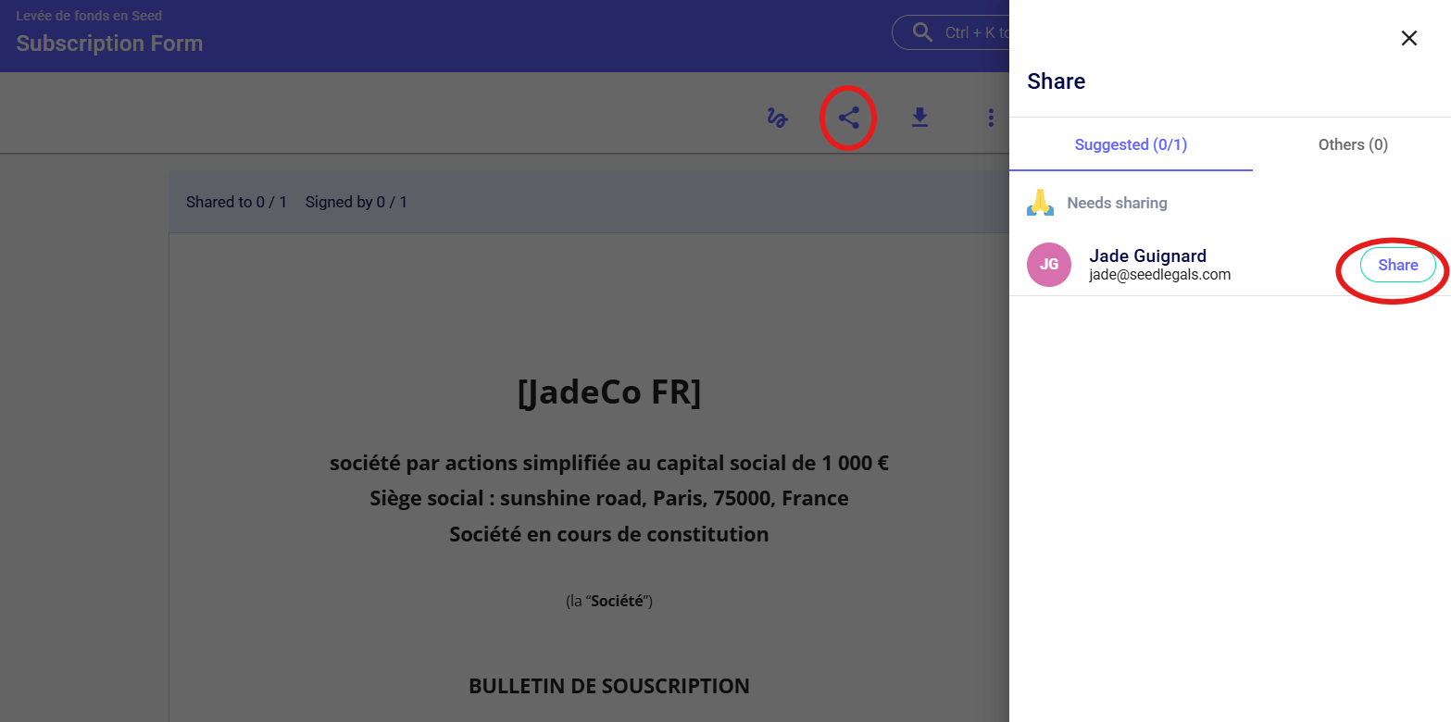Viewport: 1451px width, 722px height.
Task: Switch to the Others (0) tab
Action: 1353,144
